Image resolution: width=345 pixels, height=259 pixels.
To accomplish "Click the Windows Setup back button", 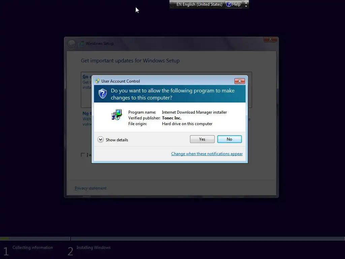I will pyautogui.click(x=71, y=44).
